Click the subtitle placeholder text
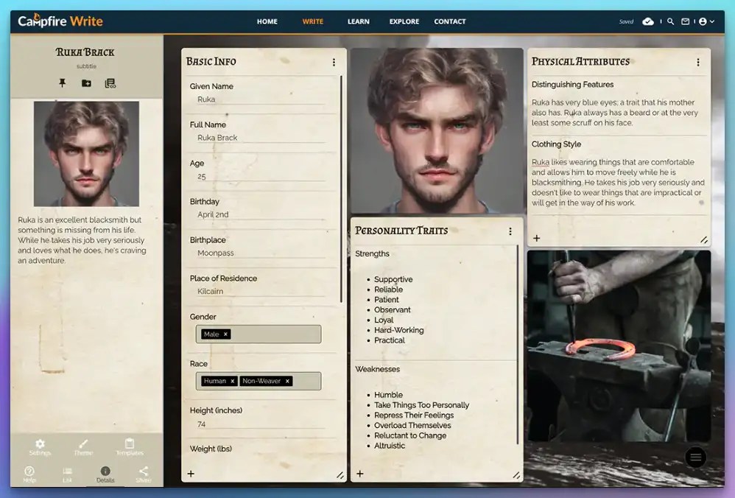The width and height of the screenshot is (735, 498). 86,66
